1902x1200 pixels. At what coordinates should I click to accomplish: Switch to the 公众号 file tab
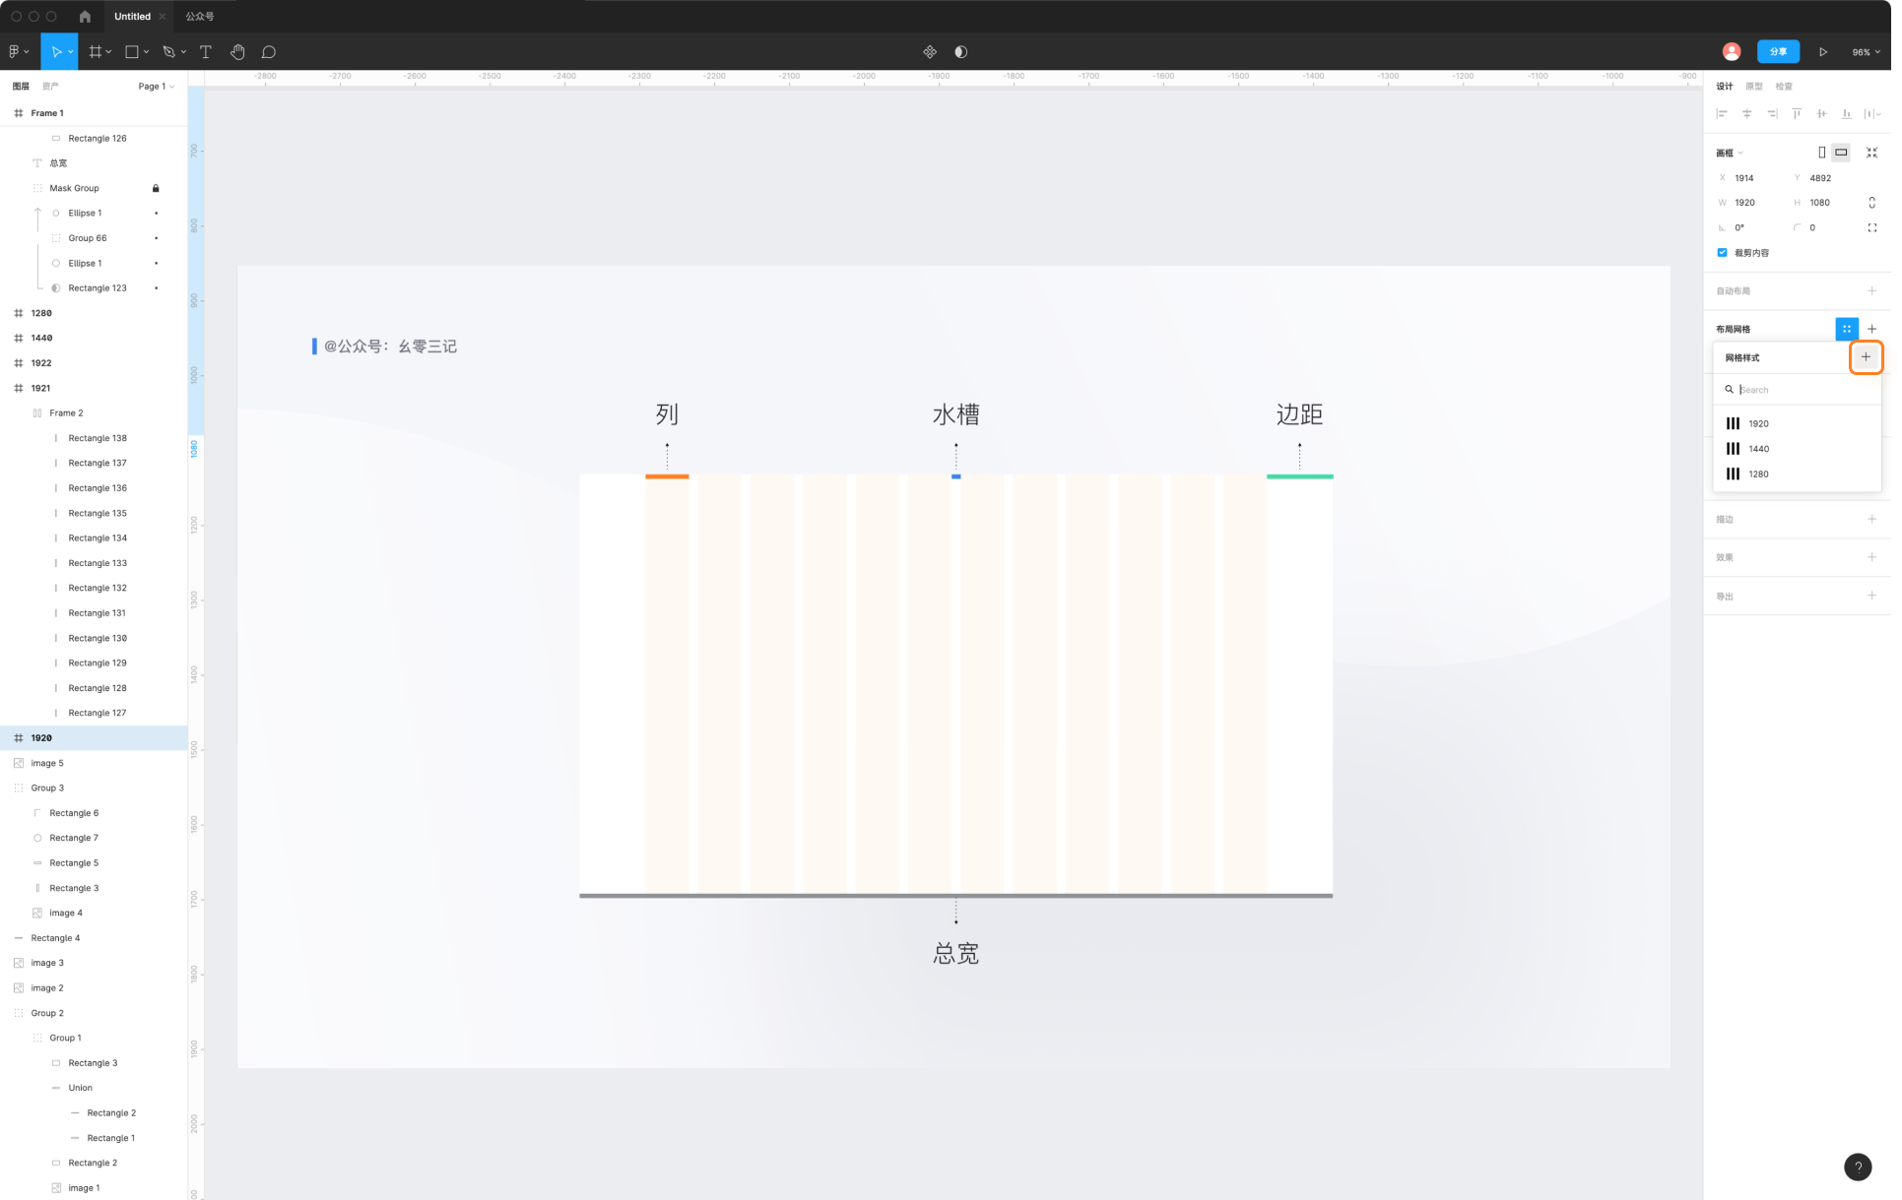tap(200, 16)
